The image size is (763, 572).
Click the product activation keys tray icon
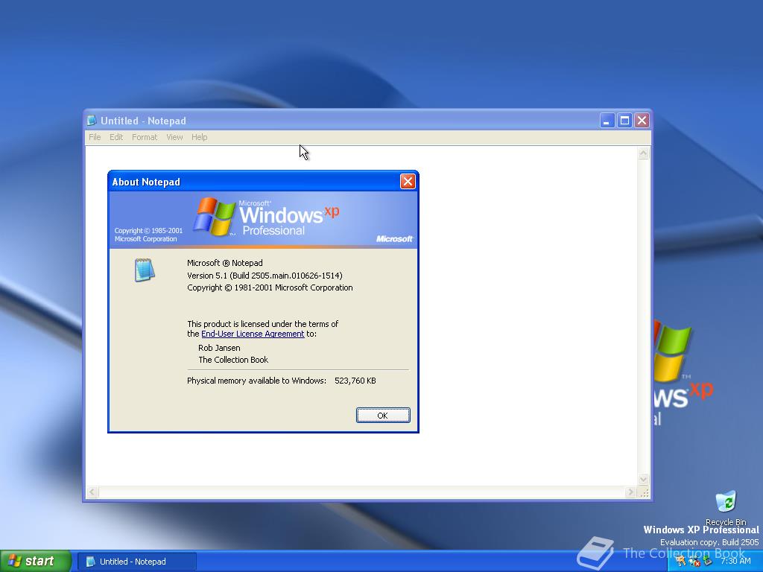681,562
